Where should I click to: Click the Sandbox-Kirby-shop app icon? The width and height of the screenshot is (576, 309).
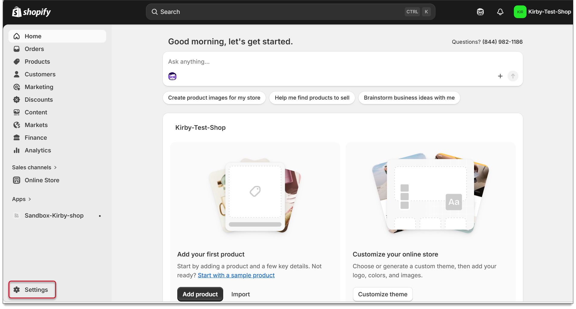(x=17, y=215)
